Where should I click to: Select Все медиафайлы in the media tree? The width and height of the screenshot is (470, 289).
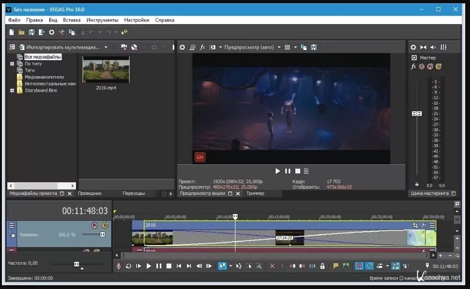(x=43, y=57)
